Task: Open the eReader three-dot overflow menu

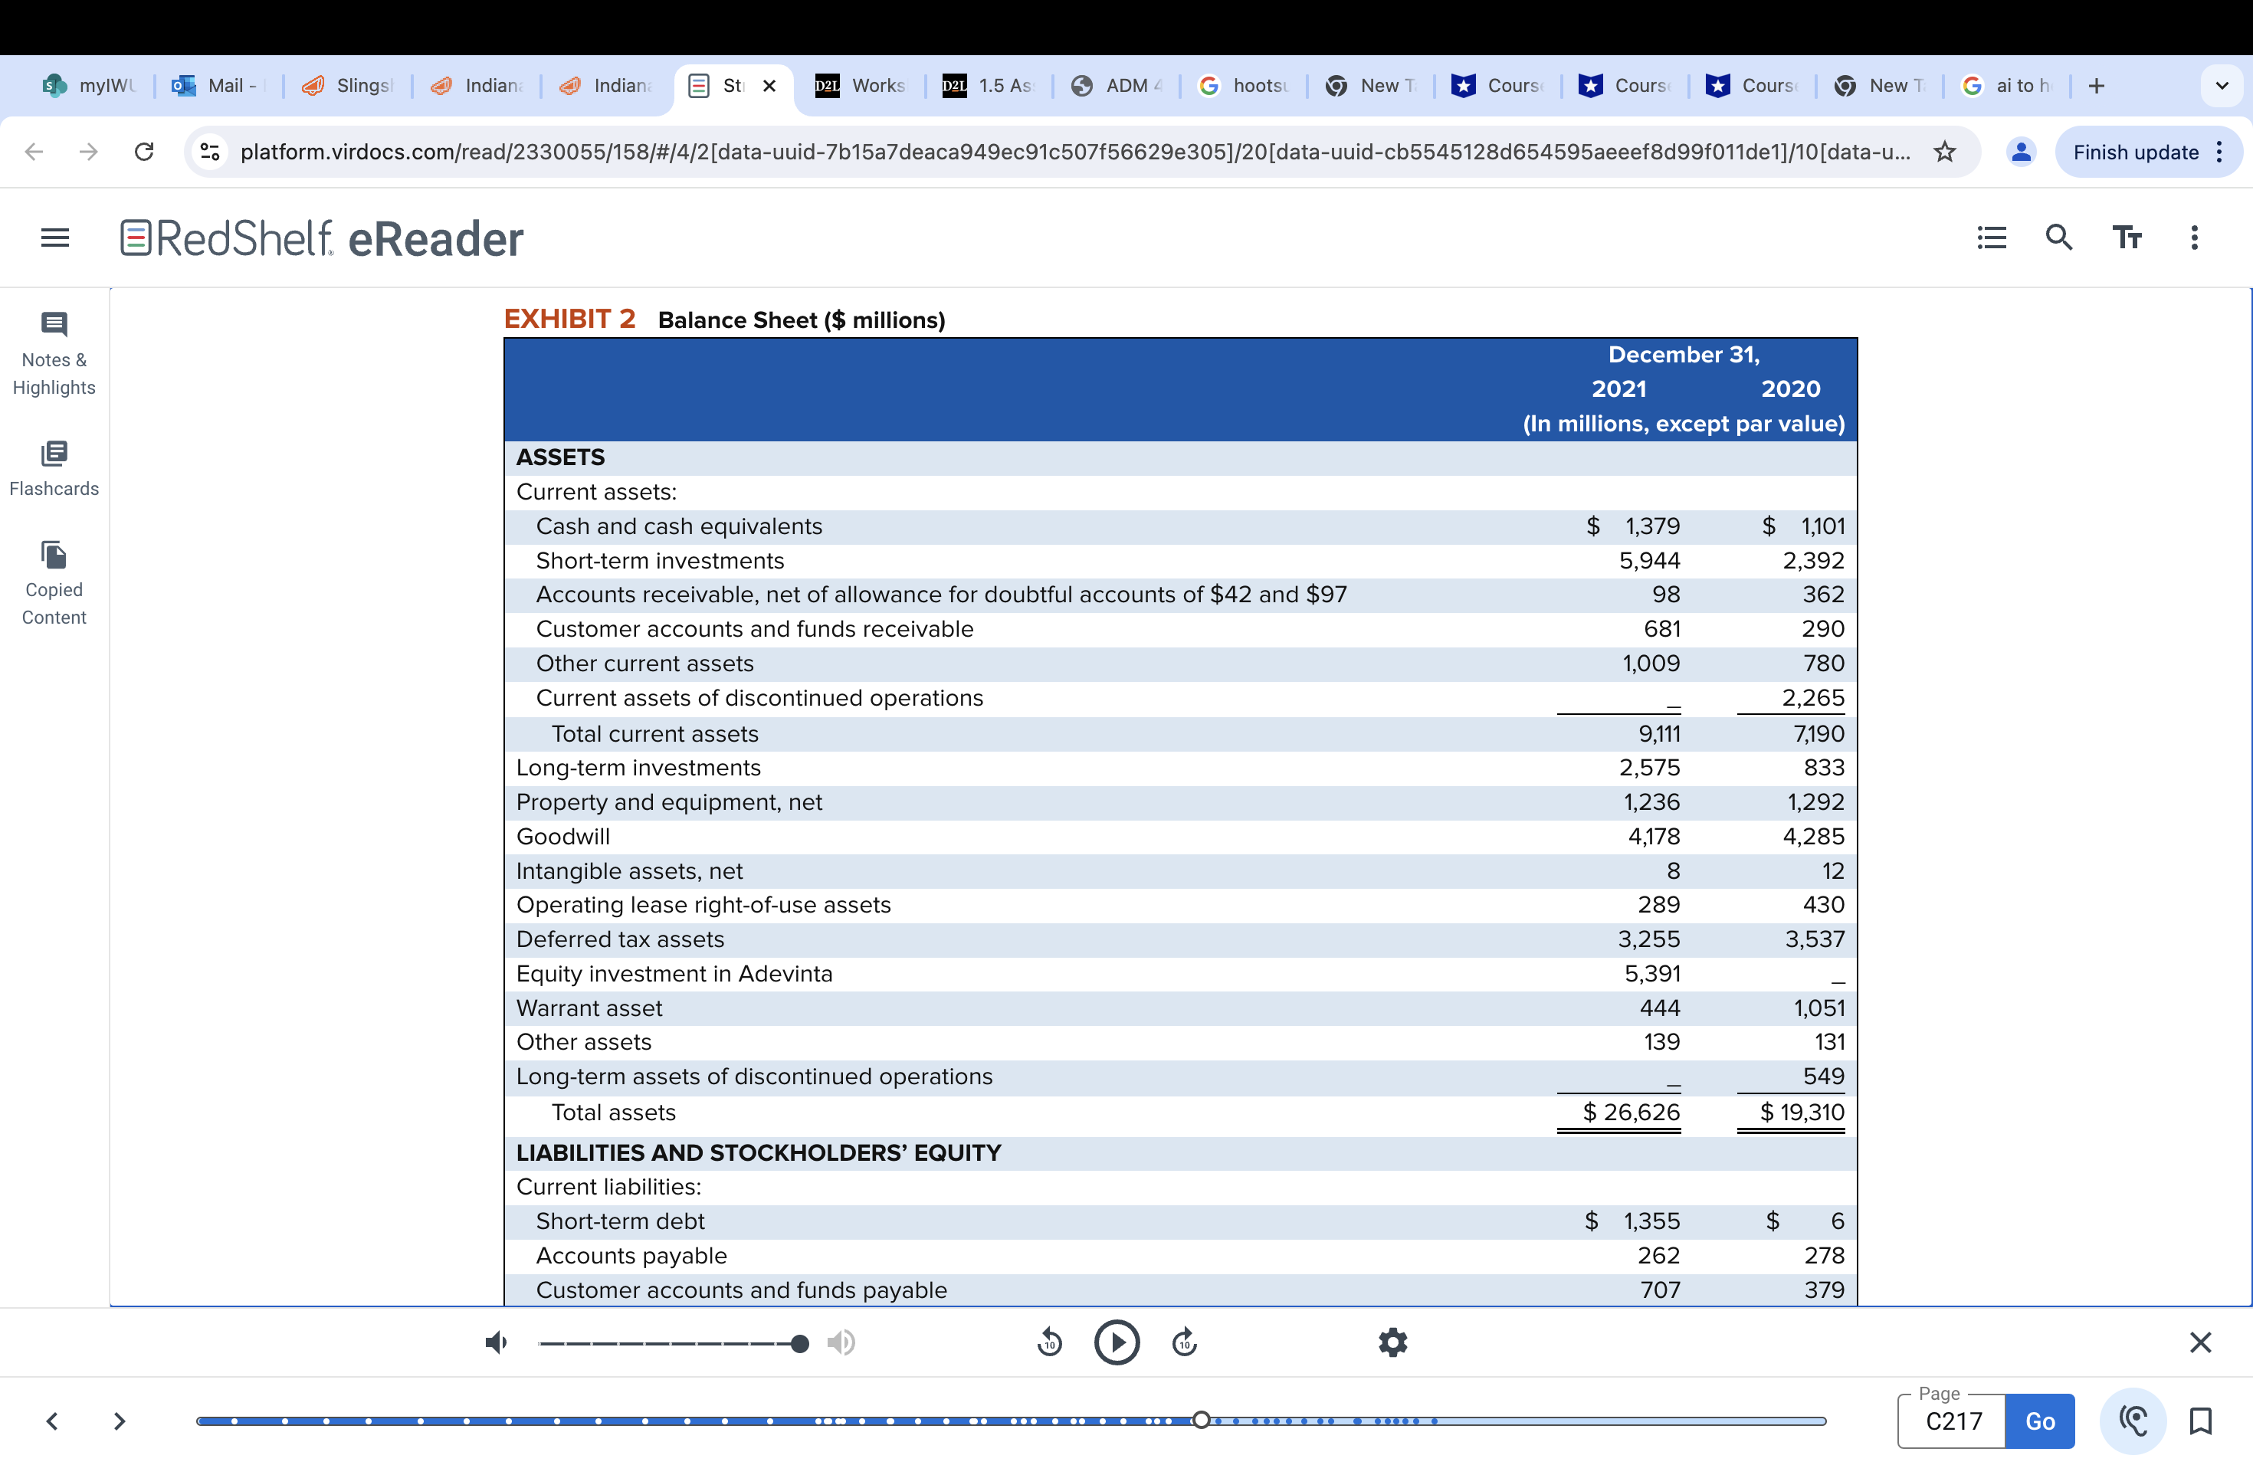Action: click(x=2194, y=237)
